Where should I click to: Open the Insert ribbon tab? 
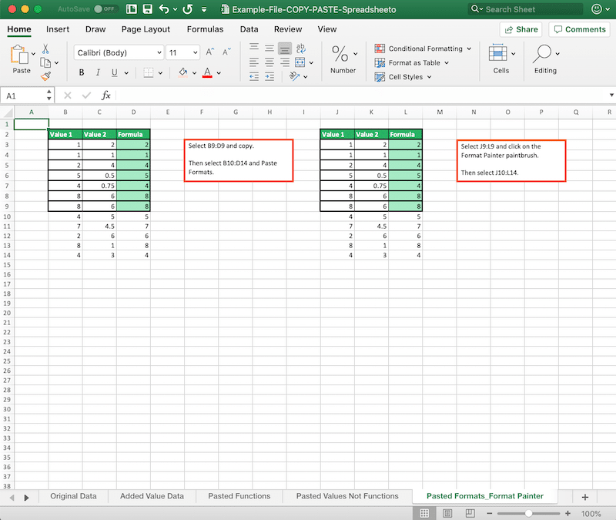click(x=58, y=29)
